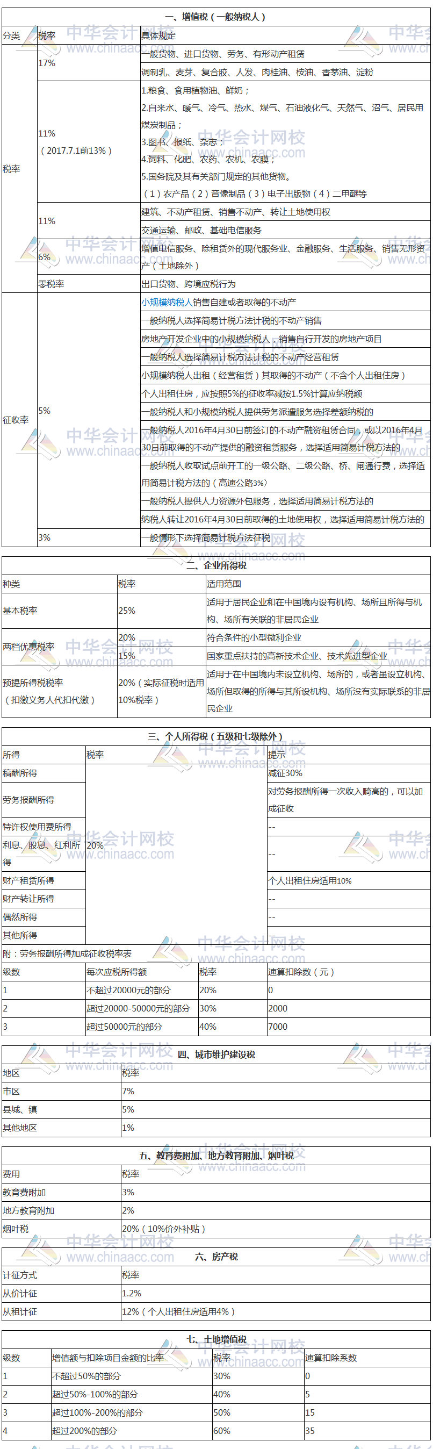Click the 1.2% property tax rate cell
The height and width of the screenshot is (1449, 433).
[x=132, y=1293]
